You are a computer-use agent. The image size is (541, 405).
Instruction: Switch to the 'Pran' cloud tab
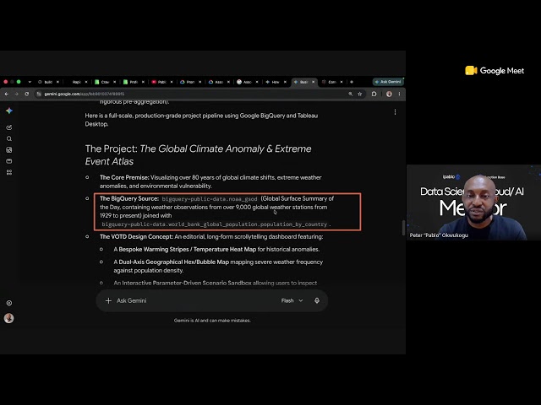tap(190, 82)
